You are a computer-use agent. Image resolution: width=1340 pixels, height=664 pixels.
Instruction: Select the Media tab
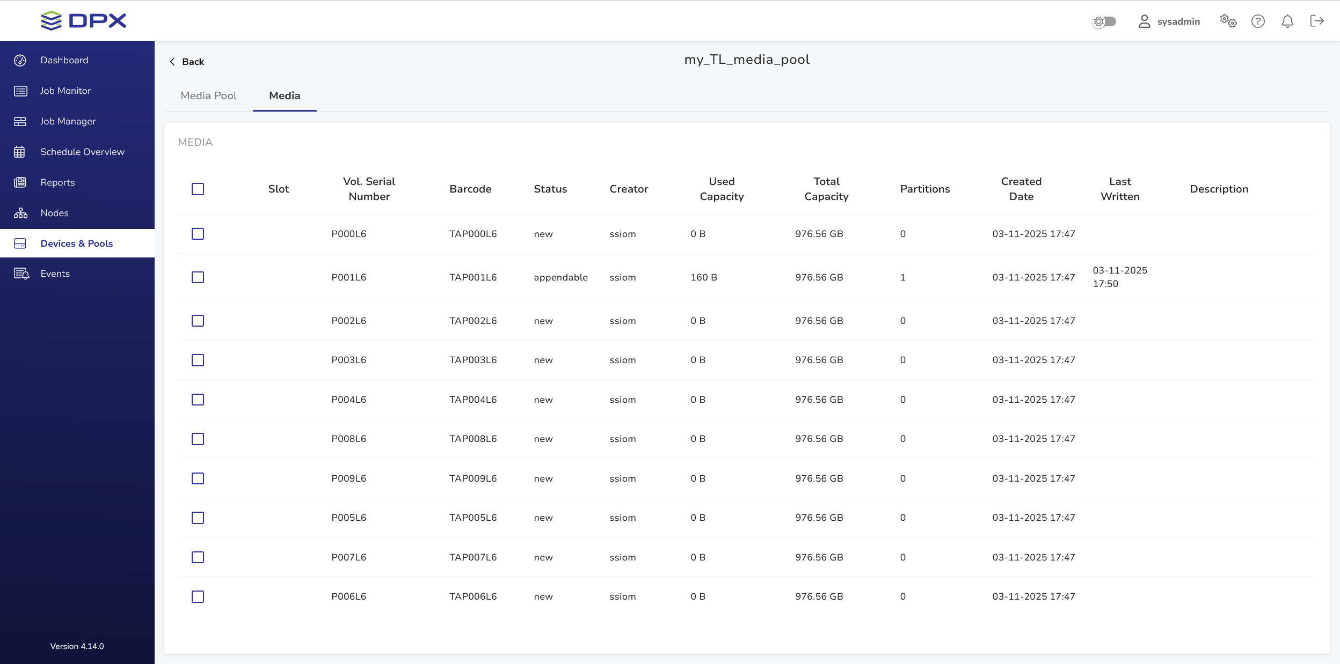[x=285, y=95]
